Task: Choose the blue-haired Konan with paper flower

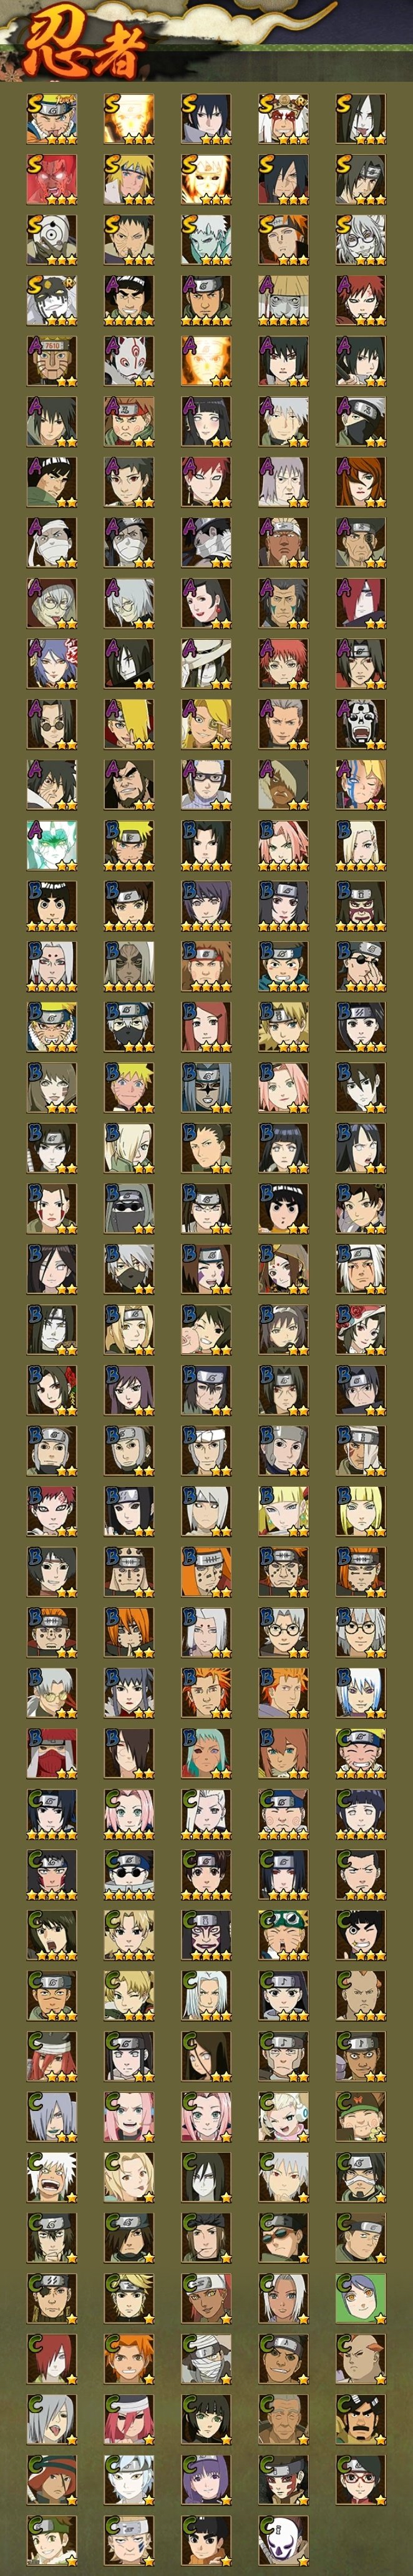Action: [x=51, y=664]
